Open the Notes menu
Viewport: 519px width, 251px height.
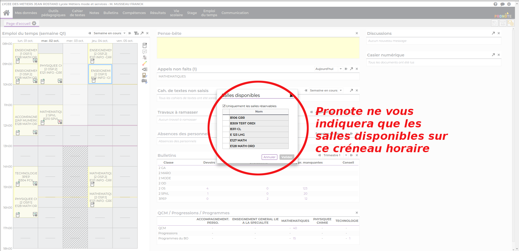coord(94,13)
